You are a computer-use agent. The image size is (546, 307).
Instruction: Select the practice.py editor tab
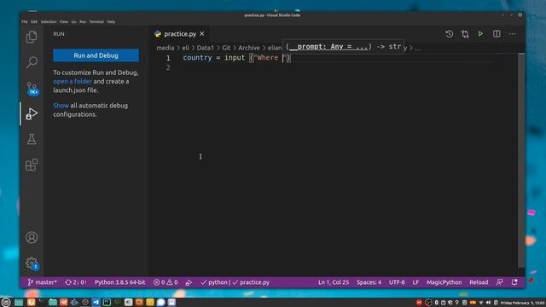pos(180,34)
